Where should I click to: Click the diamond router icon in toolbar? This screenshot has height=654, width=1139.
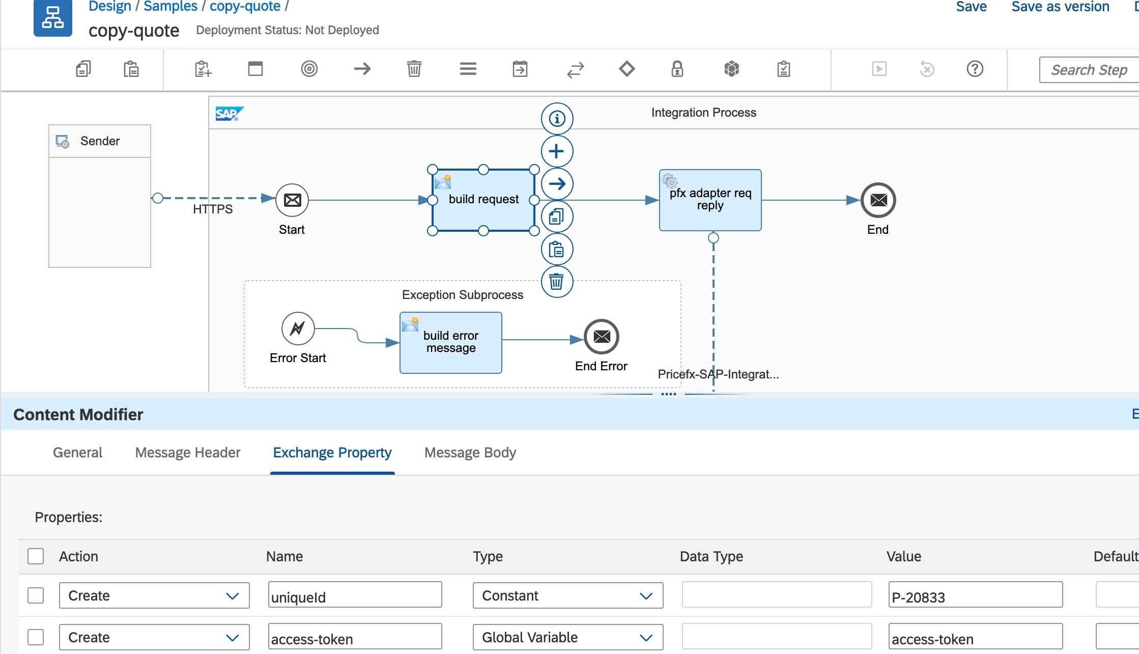627,69
